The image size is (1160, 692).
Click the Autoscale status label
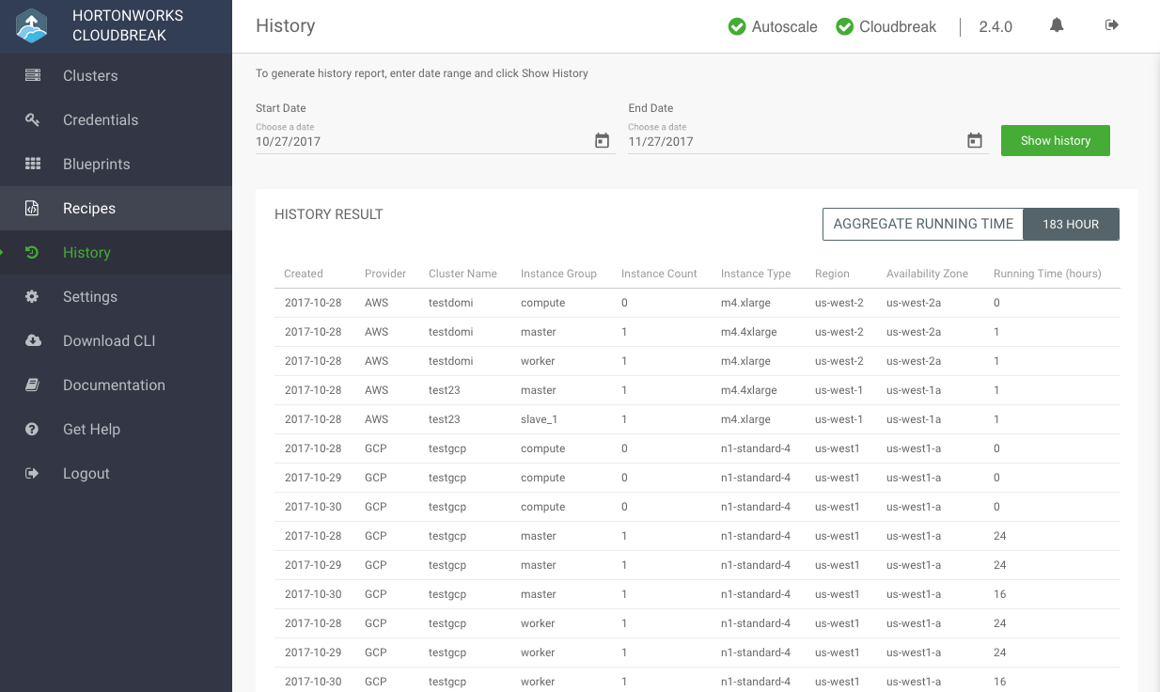pos(785,26)
